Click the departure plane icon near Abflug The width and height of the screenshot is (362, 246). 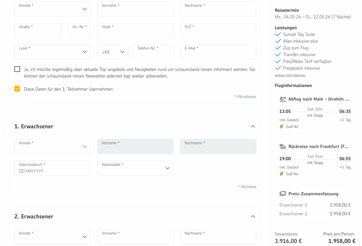pyautogui.click(x=283, y=99)
